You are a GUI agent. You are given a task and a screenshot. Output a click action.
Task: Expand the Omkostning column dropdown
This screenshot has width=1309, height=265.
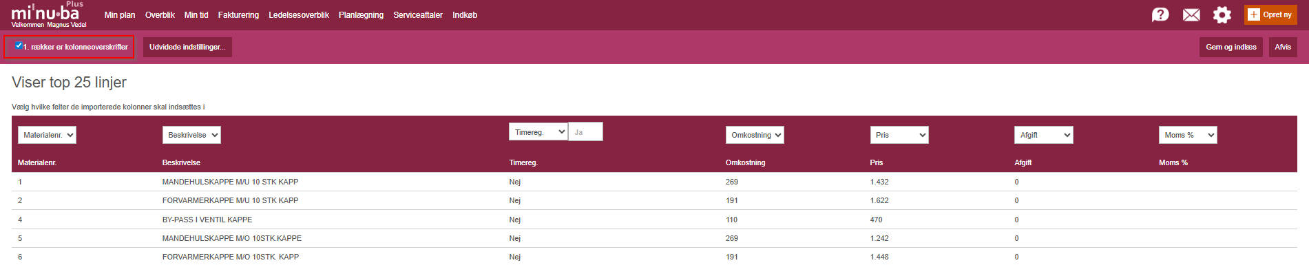pos(755,135)
